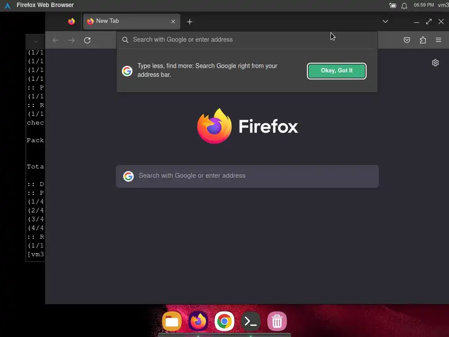Viewport: 449px width, 337px height.
Task: Go forward using the forward arrow
Action: pos(71,40)
